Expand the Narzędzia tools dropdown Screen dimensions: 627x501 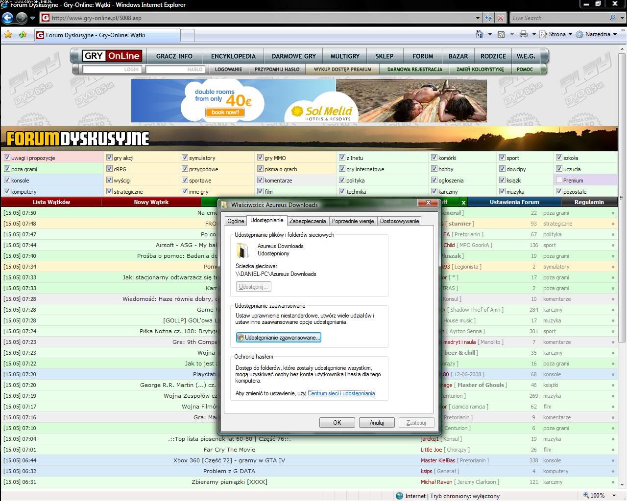(x=597, y=34)
